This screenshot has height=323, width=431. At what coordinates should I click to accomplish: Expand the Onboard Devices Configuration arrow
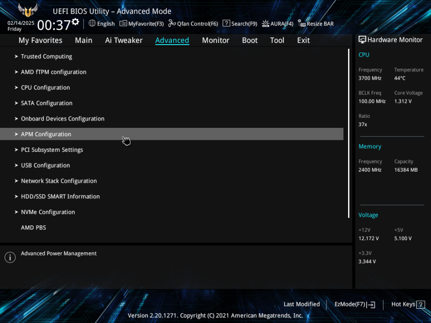(16, 119)
